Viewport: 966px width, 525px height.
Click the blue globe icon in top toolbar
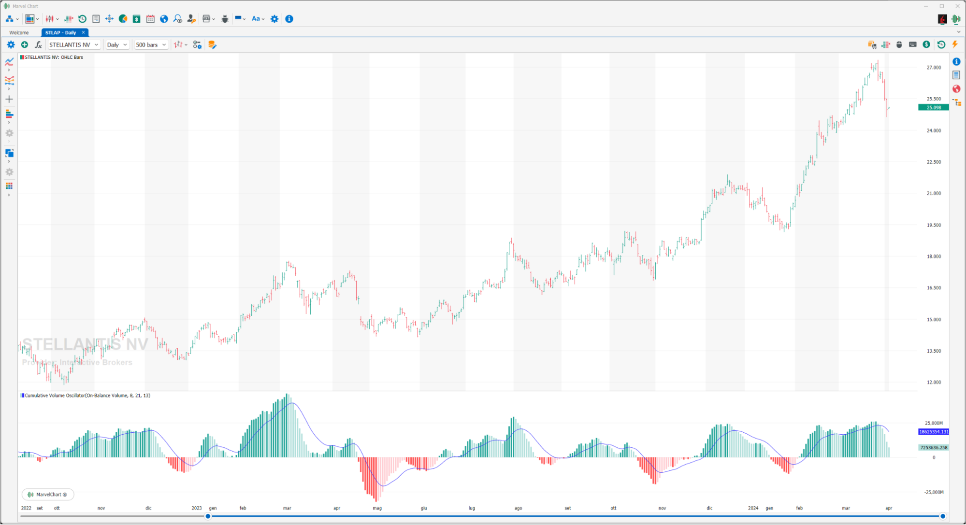click(x=164, y=19)
